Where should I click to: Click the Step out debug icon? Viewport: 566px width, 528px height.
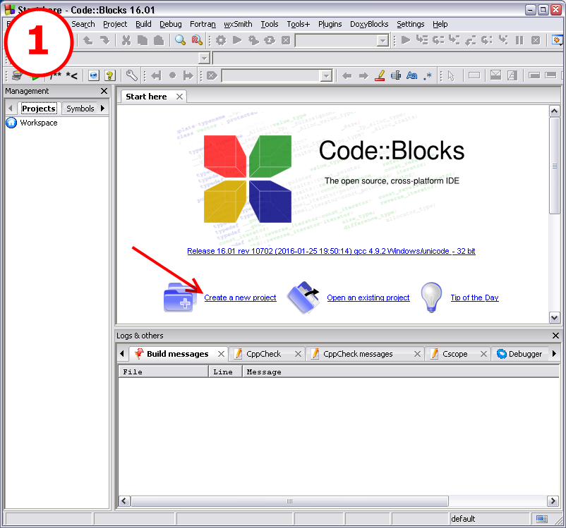[x=471, y=40]
